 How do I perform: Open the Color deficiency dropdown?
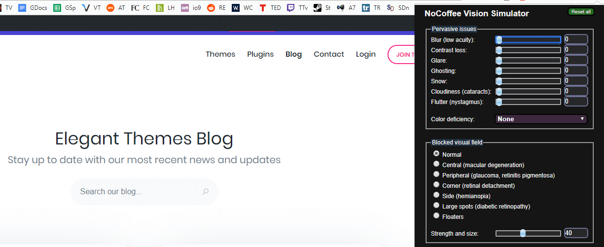coord(541,119)
